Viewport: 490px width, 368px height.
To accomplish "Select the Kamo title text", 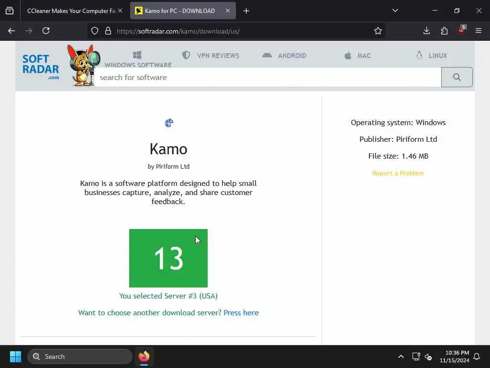I will coord(168,149).
